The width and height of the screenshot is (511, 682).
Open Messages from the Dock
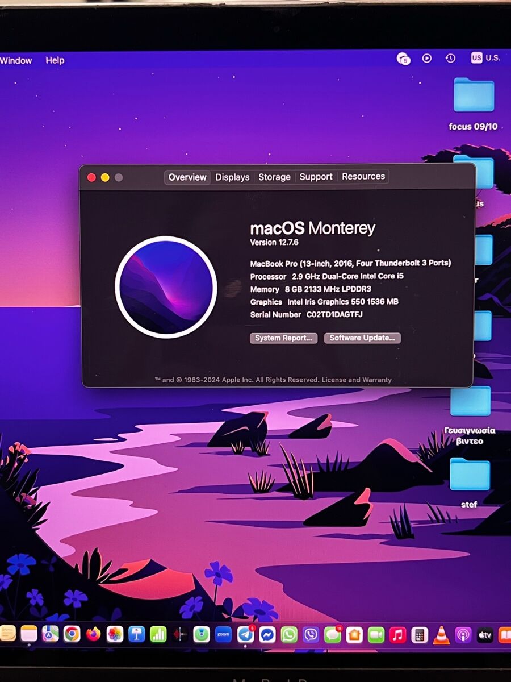click(x=332, y=634)
